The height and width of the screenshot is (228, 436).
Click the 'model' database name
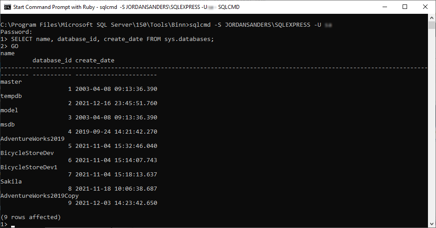pyautogui.click(x=9, y=110)
